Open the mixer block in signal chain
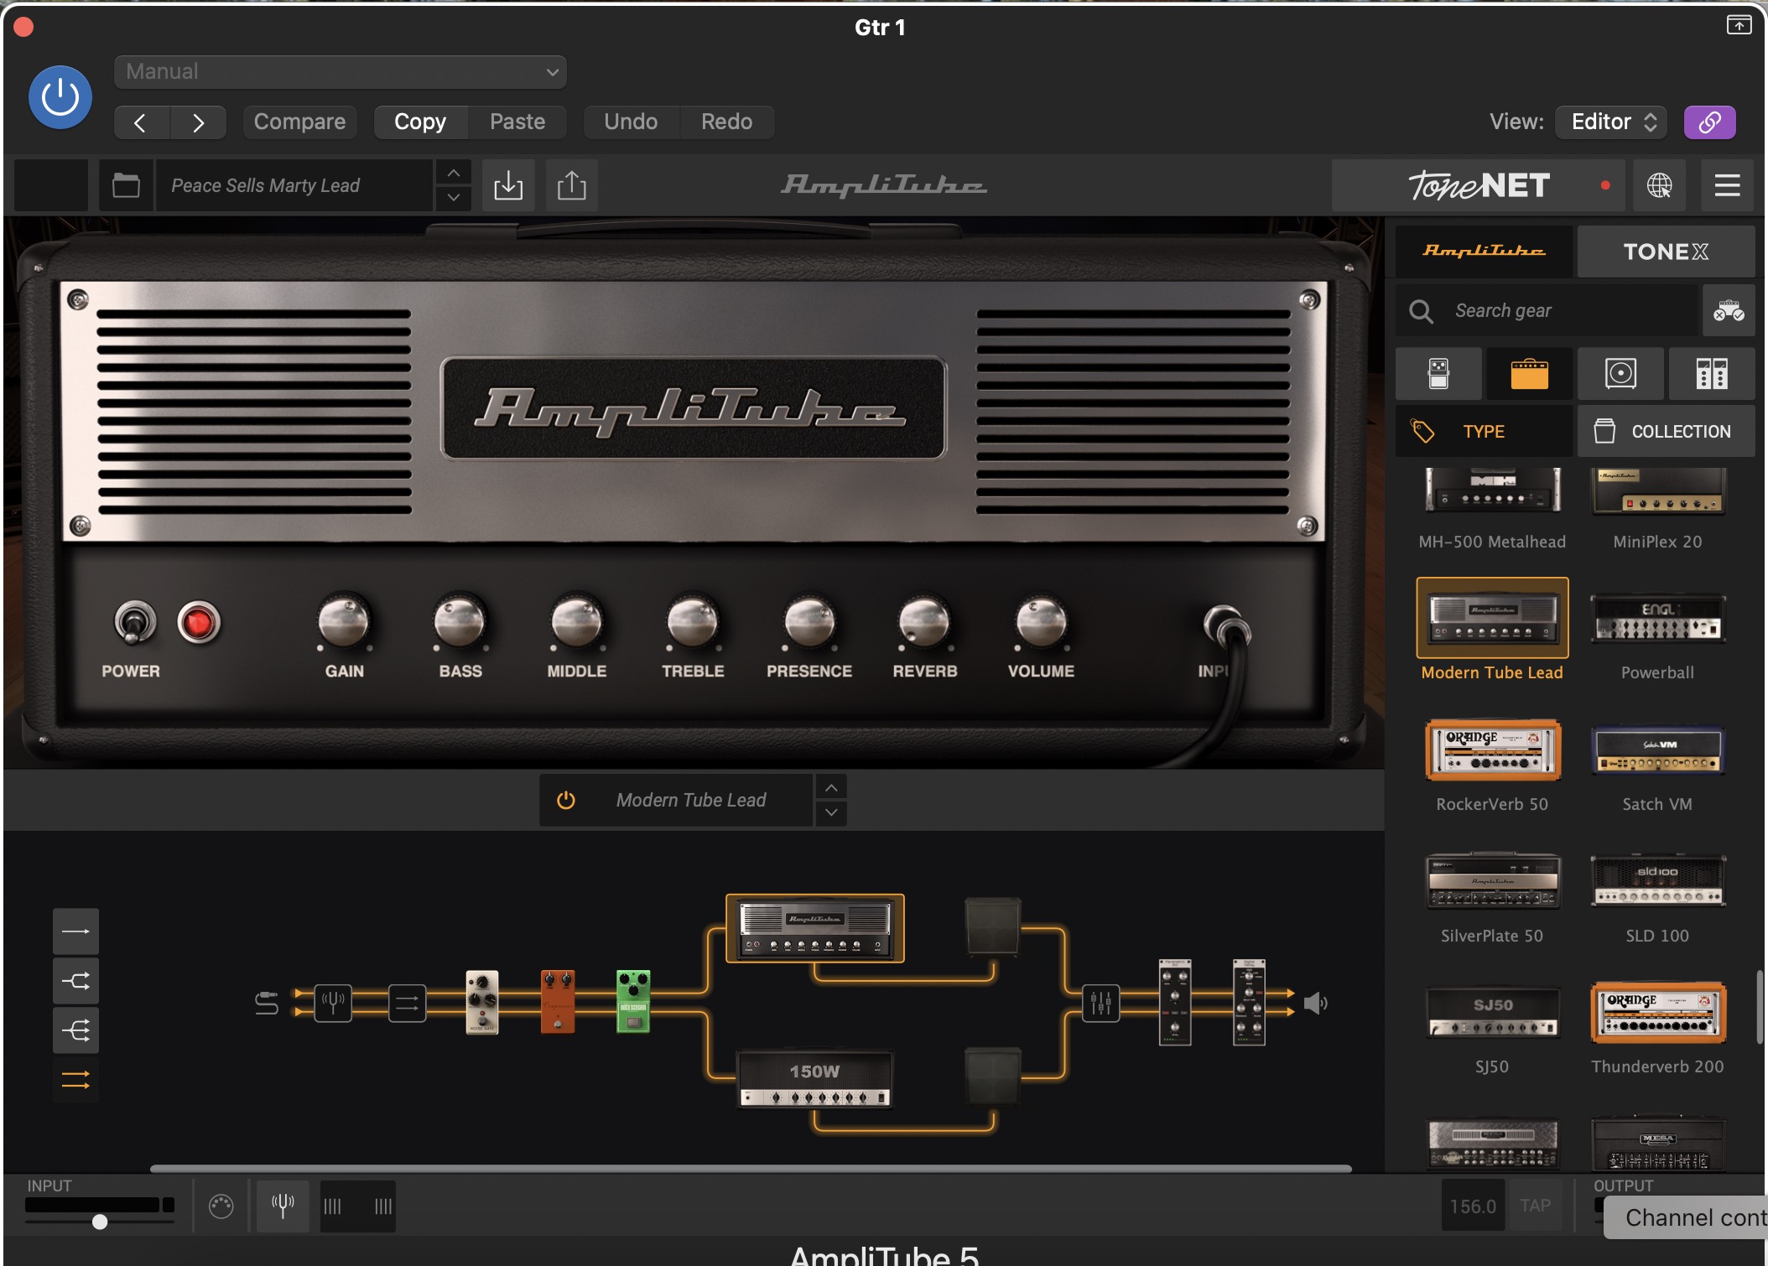The height and width of the screenshot is (1266, 1768). 1101,1003
